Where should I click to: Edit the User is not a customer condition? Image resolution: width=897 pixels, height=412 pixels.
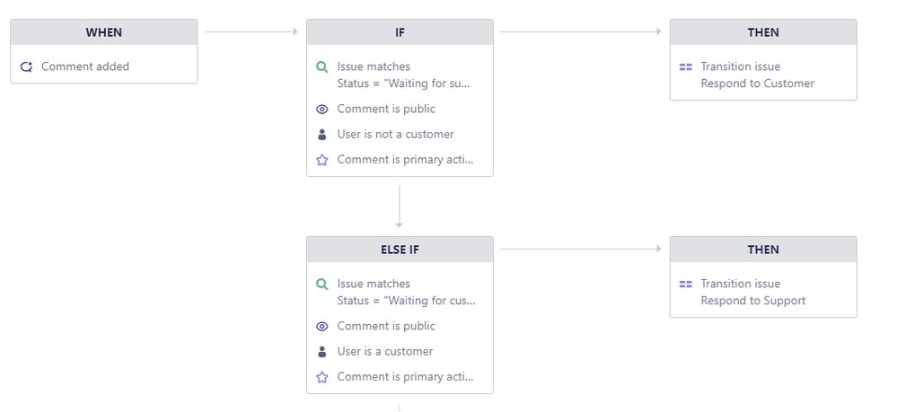(395, 135)
